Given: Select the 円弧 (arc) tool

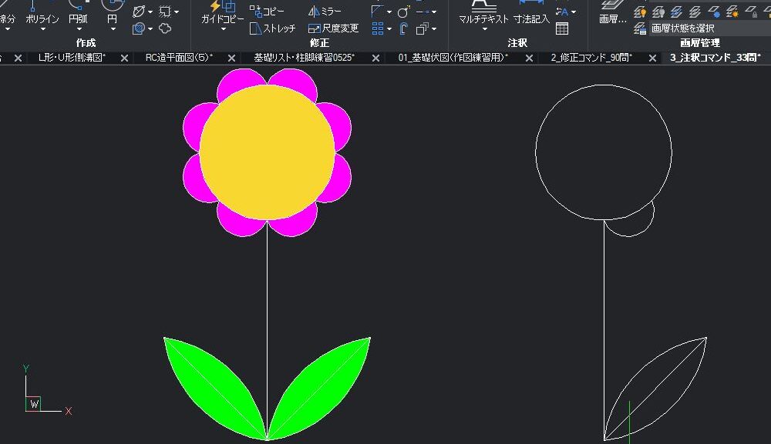Looking at the screenshot, I should pyautogui.click(x=78, y=13).
